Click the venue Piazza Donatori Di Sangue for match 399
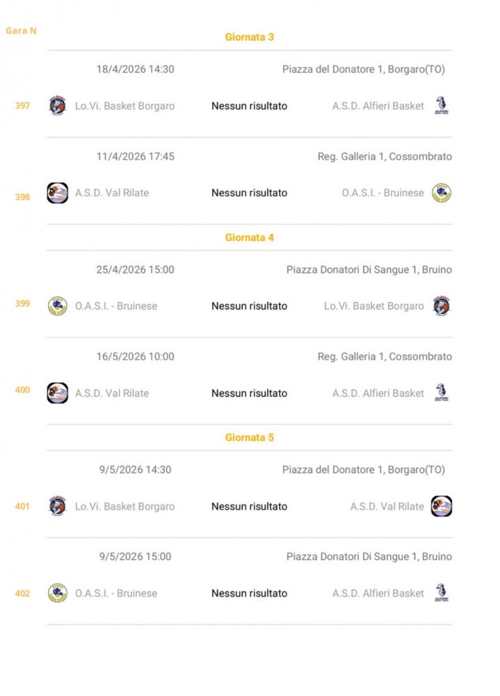The height and width of the screenshot is (696, 500). pyautogui.click(x=369, y=270)
